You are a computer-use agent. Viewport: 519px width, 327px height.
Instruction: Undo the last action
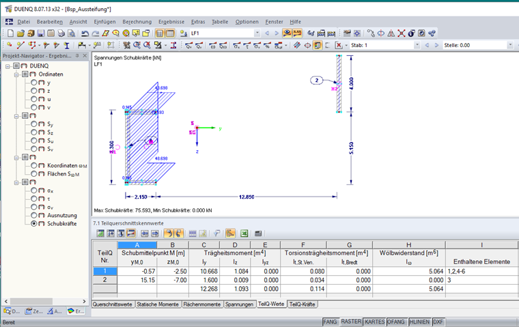(85, 33)
